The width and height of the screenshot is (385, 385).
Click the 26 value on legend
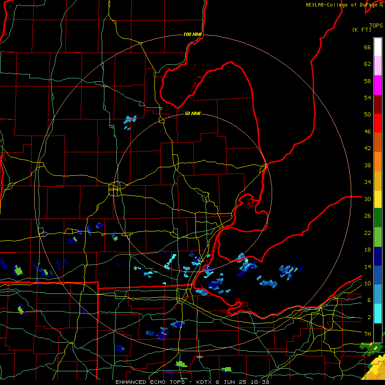coord(367,216)
